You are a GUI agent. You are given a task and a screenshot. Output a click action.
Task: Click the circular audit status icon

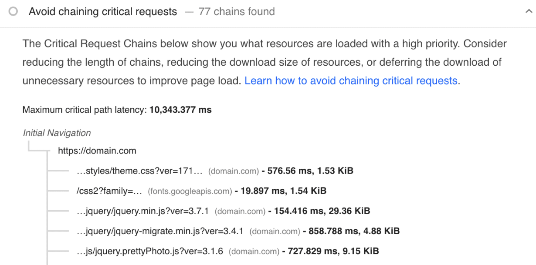[x=14, y=12]
